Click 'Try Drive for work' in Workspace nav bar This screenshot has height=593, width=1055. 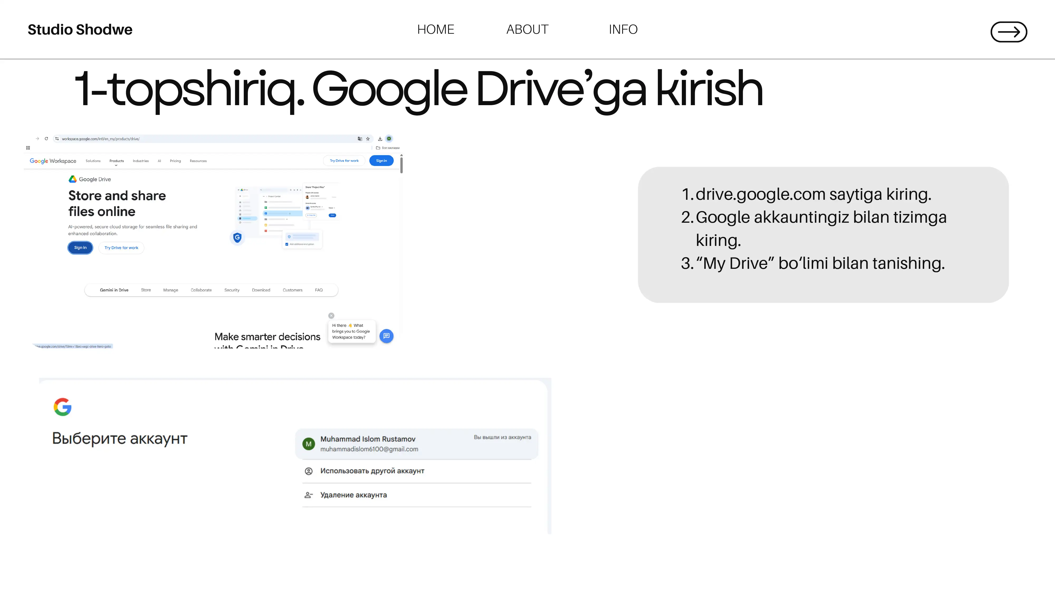tap(344, 161)
